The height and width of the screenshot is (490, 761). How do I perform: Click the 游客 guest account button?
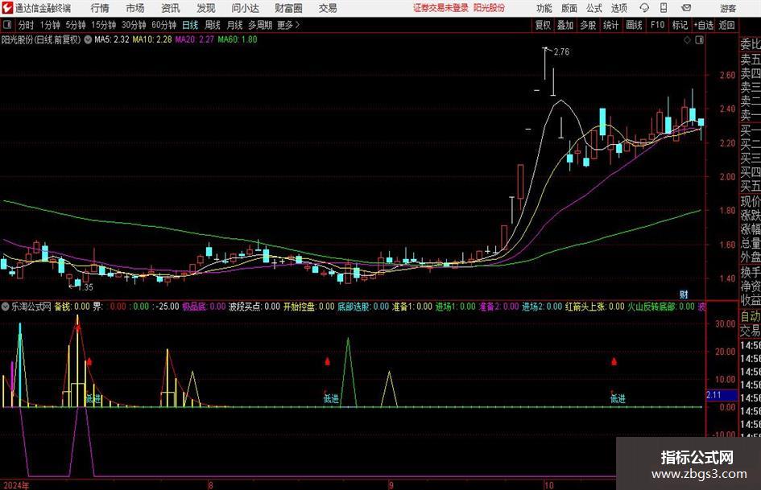pyautogui.click(x=728, y=8)
